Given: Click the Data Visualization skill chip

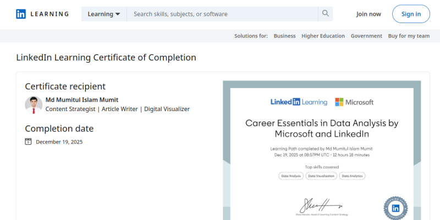Looking at the screenshot, I should click(321, 176).
